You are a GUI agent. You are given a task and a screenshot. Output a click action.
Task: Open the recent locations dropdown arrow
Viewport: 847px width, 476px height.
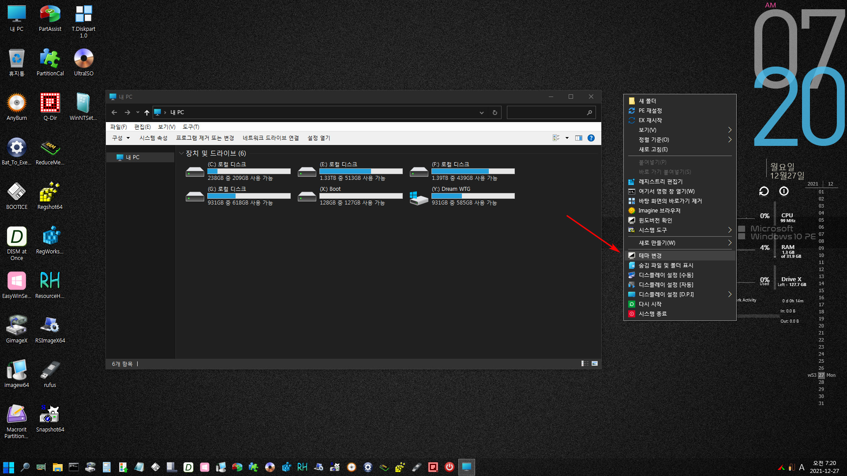tap(138, 112)
